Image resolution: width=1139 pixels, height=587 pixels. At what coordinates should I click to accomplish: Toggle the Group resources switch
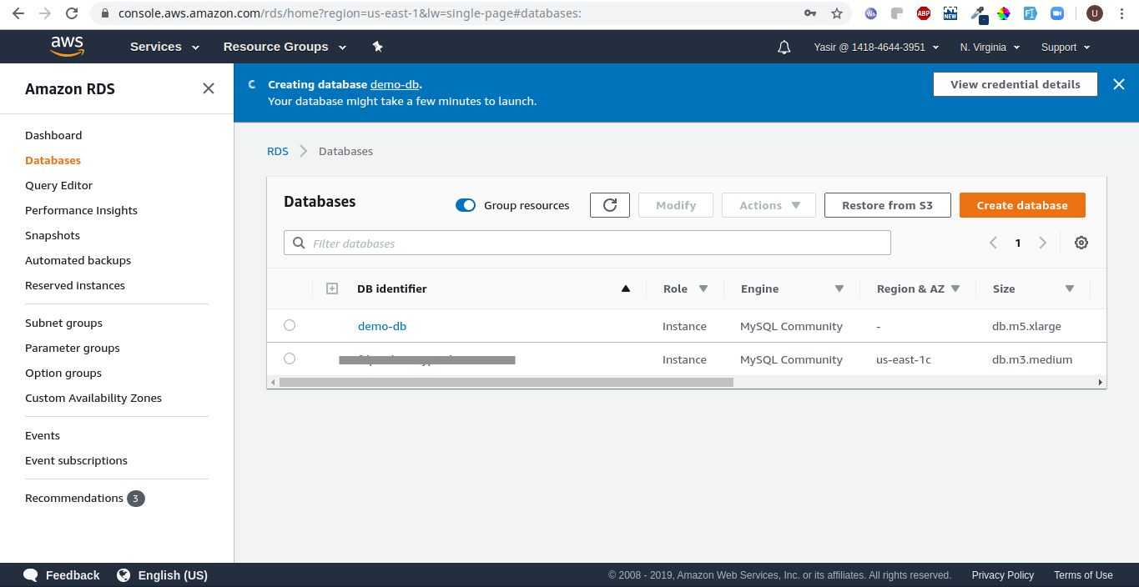(x=466, y=205)
